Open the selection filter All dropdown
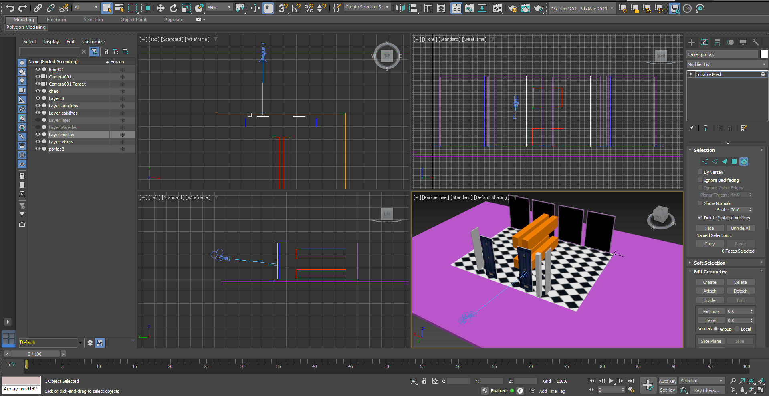 [x=86, y=7]
